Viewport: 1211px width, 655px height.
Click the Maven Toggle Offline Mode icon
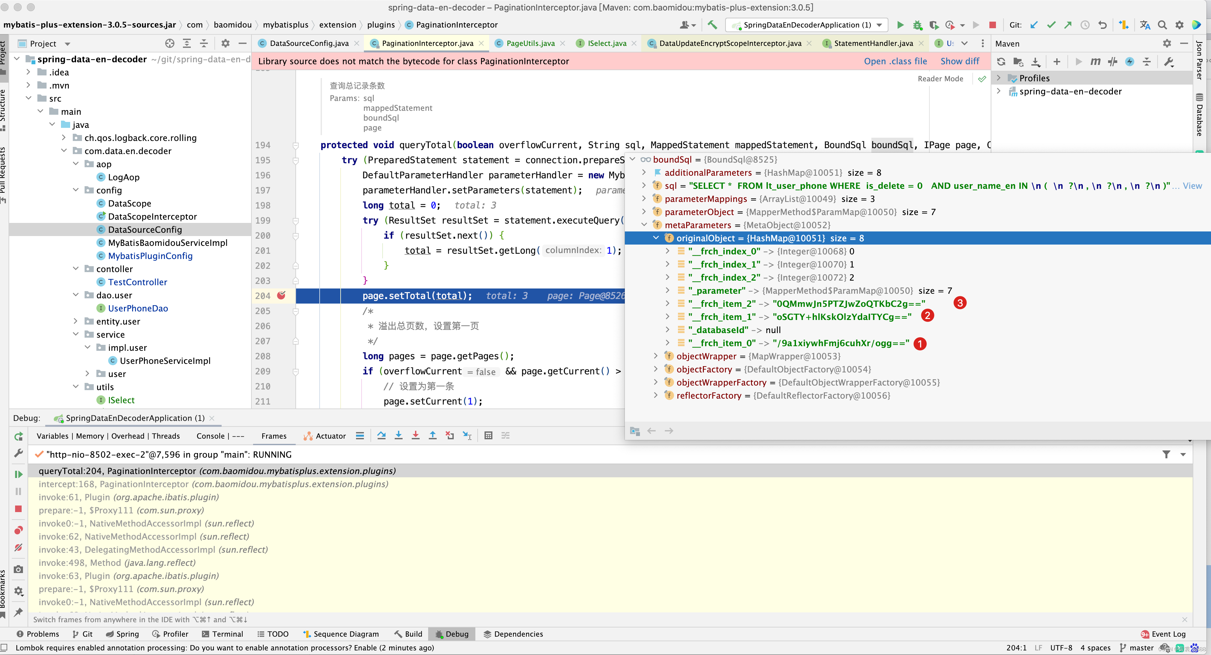point(1112,62)
